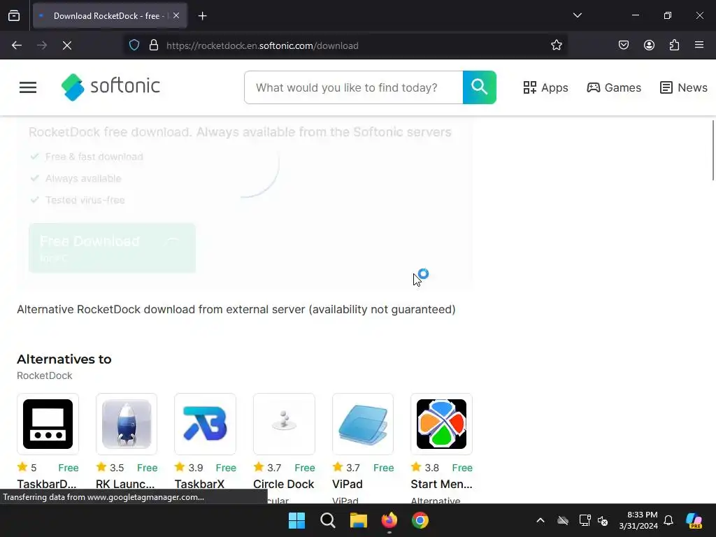The image size is (716, 537).
Task: Open Softonic hamburger side menu
Action: 28,87
